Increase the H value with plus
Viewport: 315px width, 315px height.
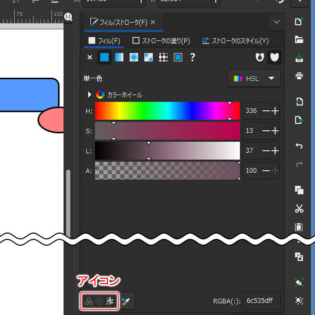click(275, 111)
